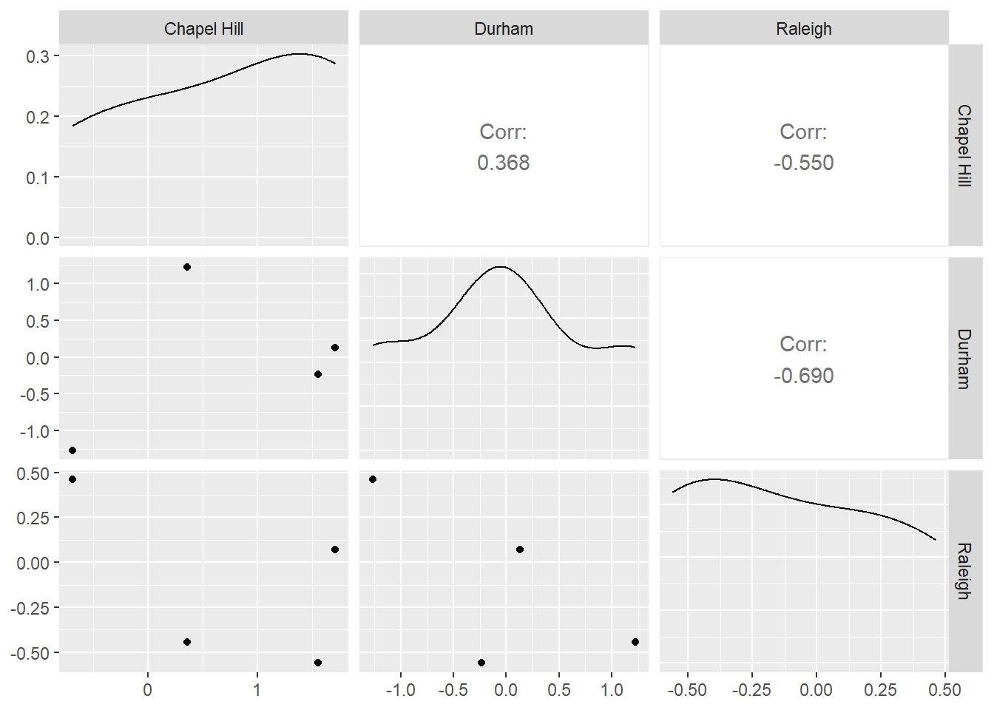Click the peak of the Durham density curve
Screen dimensions: 994x710
[x=501, y=266]
